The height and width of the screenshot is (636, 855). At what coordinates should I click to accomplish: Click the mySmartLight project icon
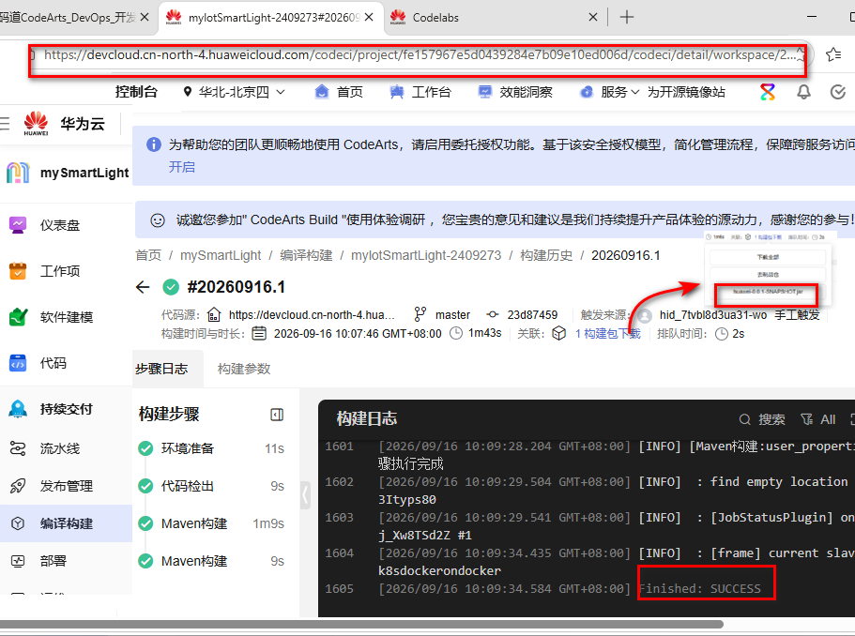(18, 173)
